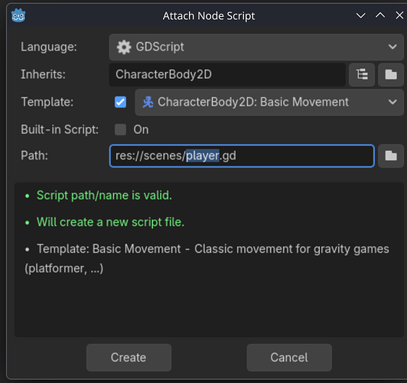Open folder browser beside Path field
407x383 pixels.
point(391,156)
